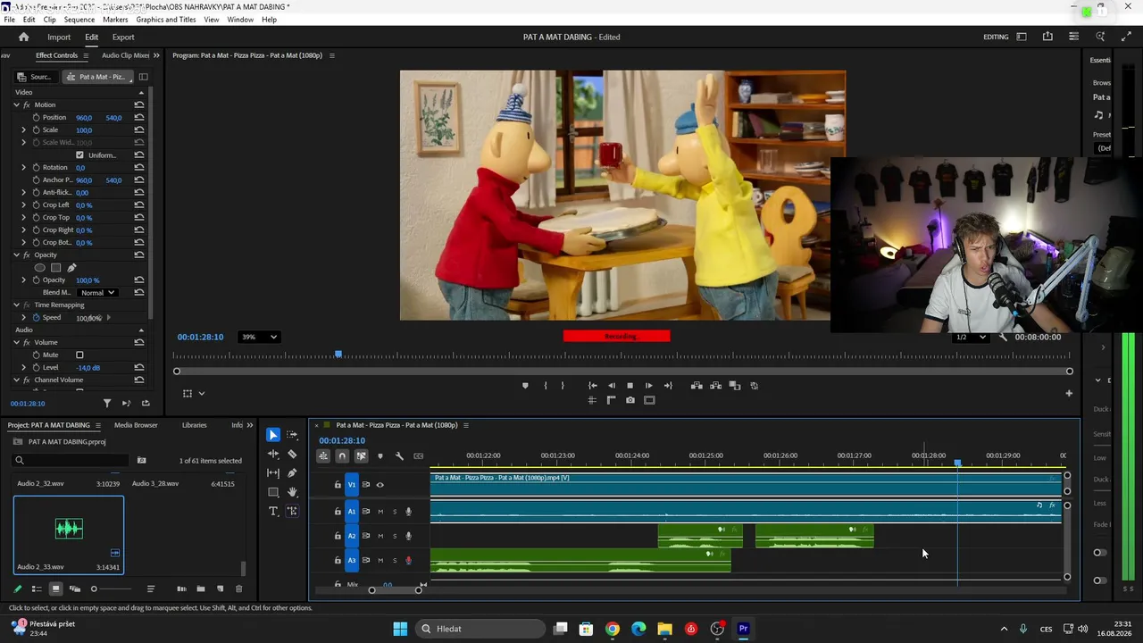This screenshot has width=1143, height=643.
Task: Toggle Uniform Scale checkbox
Action: tap(79, 155)
